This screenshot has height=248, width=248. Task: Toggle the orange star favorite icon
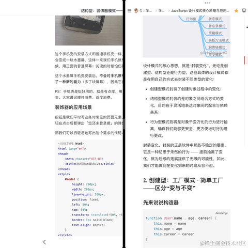(x=236, y=11)
